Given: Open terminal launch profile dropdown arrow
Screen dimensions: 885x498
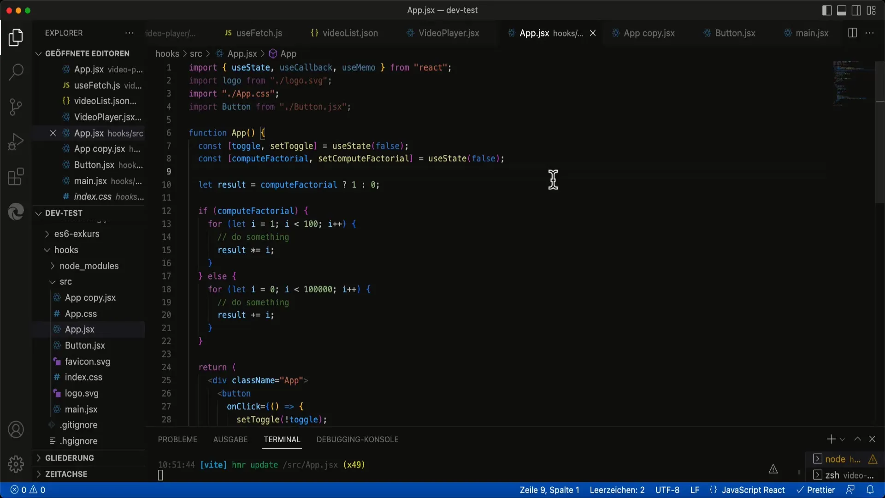Looking at the screenshot, I should 842,439.
